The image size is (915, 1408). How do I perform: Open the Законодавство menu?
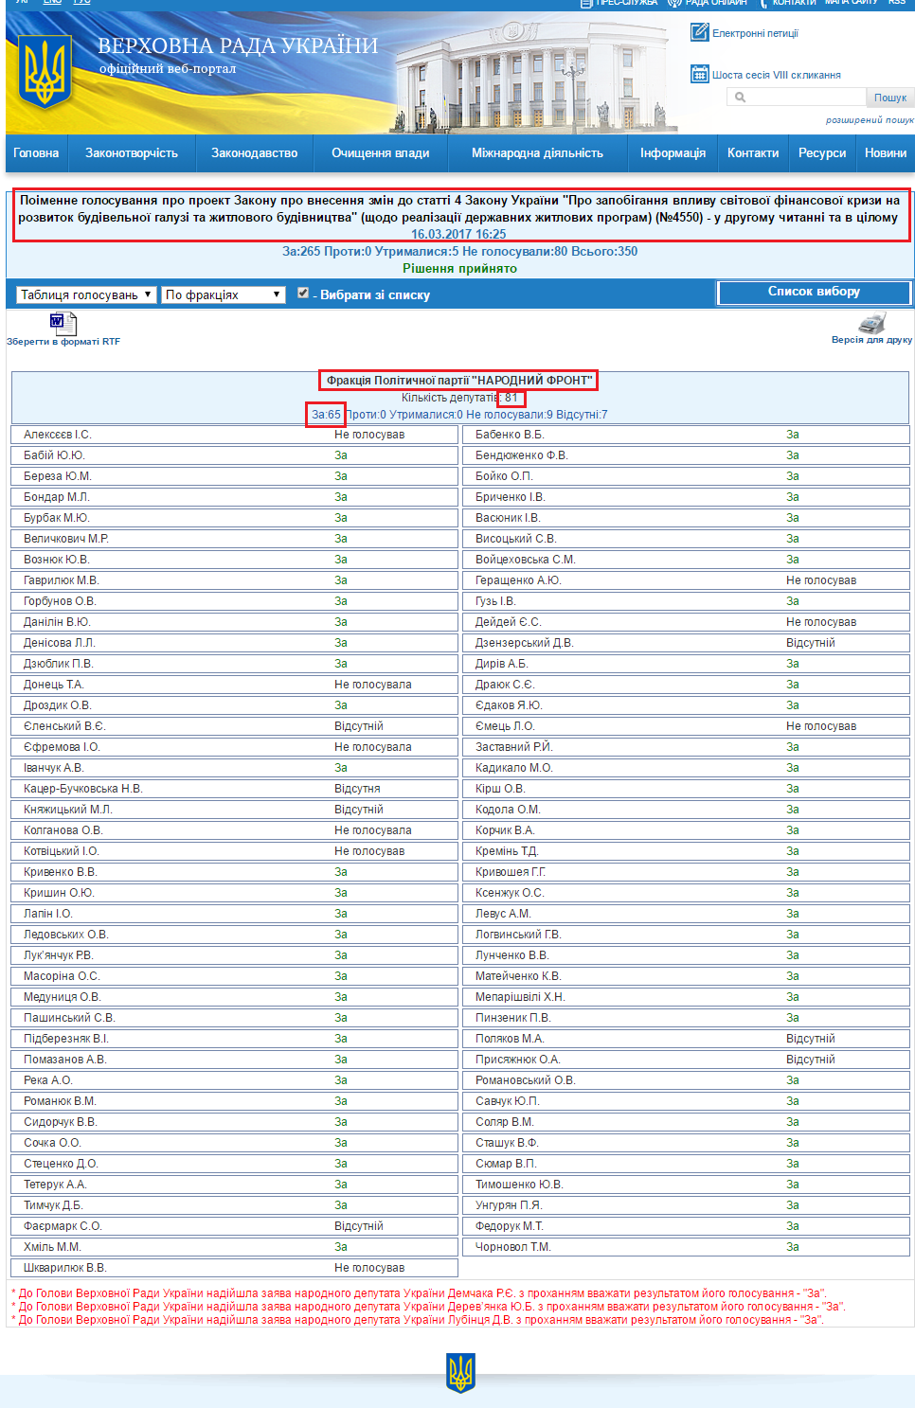[x=255, y=152]
